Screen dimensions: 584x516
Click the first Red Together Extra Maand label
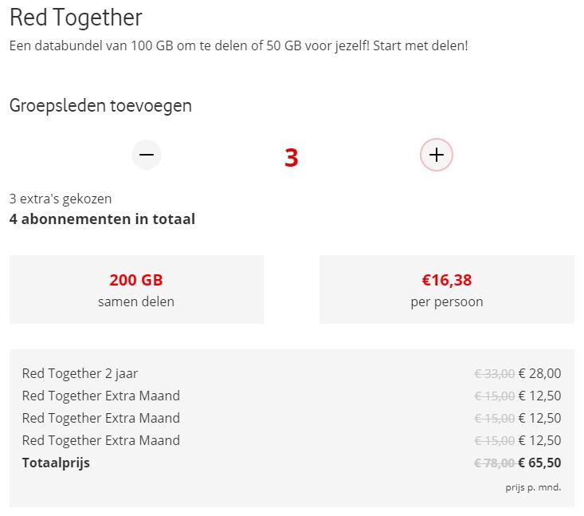point(101,396)
